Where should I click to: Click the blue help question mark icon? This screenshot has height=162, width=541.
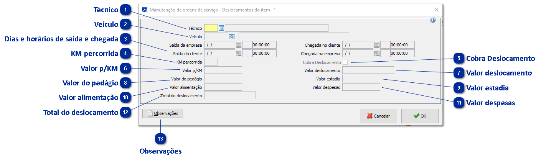(x=432, y=20)
